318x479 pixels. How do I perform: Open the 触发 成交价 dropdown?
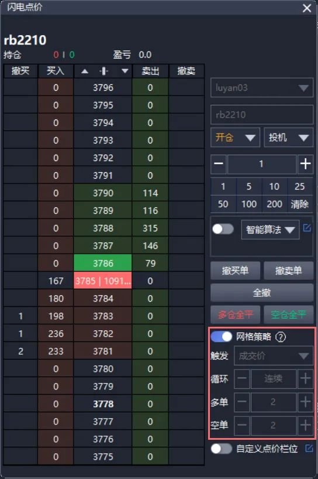coord(274,355)
